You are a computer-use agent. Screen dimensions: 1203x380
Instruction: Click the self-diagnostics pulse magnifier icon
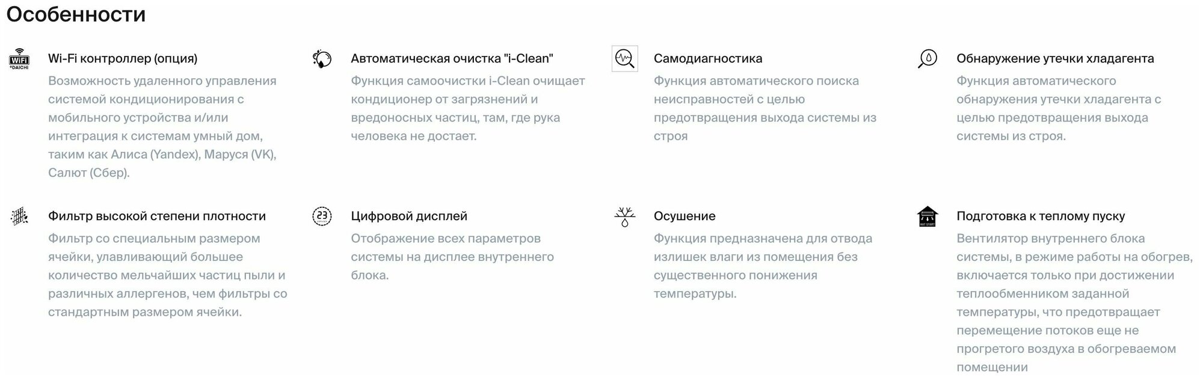tap(624, 59)
